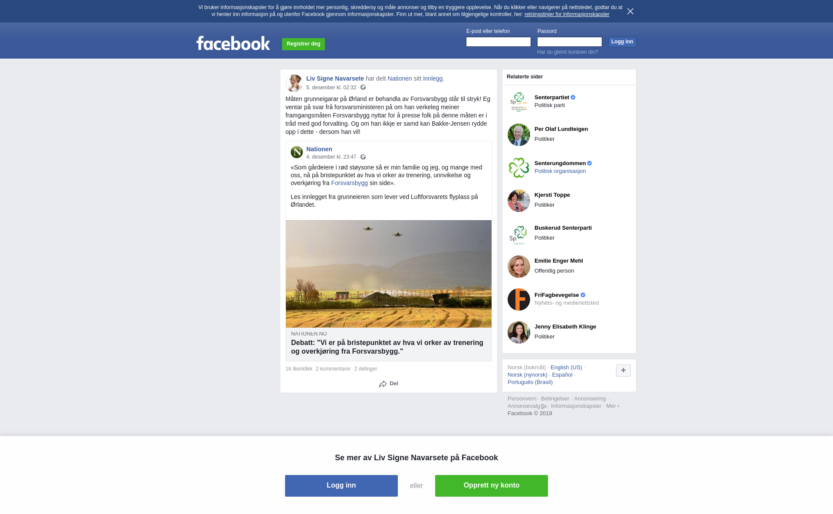Open Liv Signe Navarsete's profile picture
The height and width of the screenshot is (514, 833).
point(294,83)
